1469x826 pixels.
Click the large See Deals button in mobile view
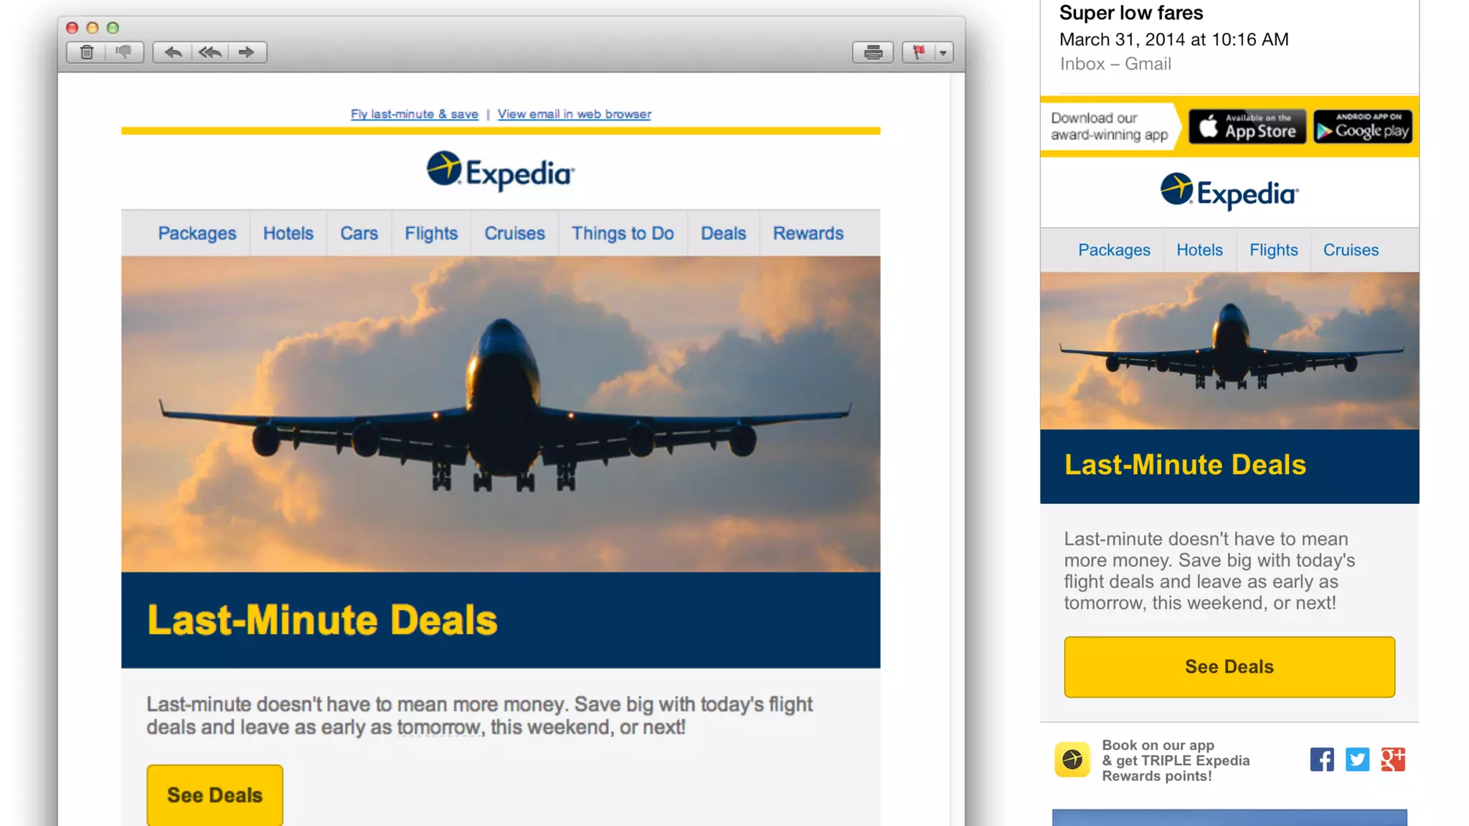click(x=1229, y=667)
